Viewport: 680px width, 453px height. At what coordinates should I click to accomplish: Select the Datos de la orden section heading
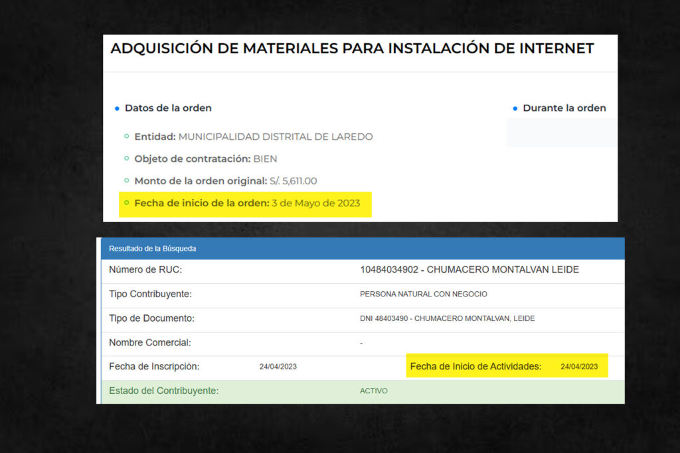168,108
